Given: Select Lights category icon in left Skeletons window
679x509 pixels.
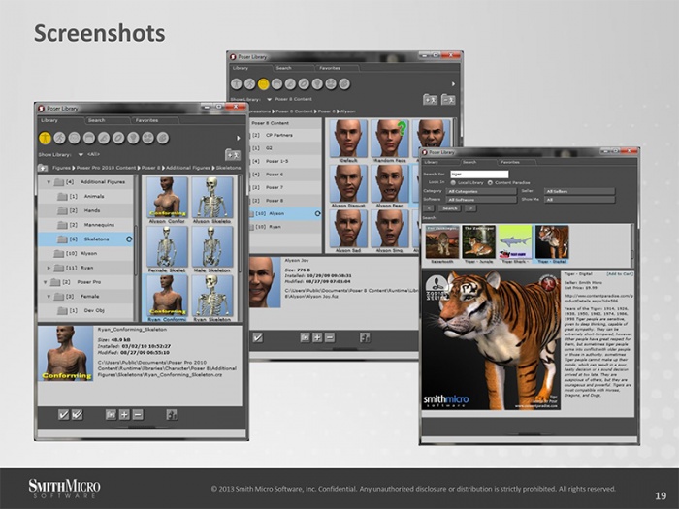Looking at the screenshot, I should coord(134,138).
